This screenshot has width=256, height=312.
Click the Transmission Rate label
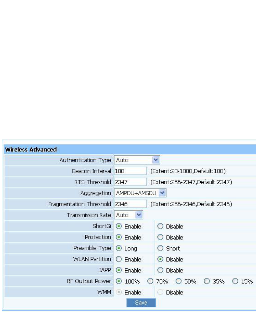90,215
